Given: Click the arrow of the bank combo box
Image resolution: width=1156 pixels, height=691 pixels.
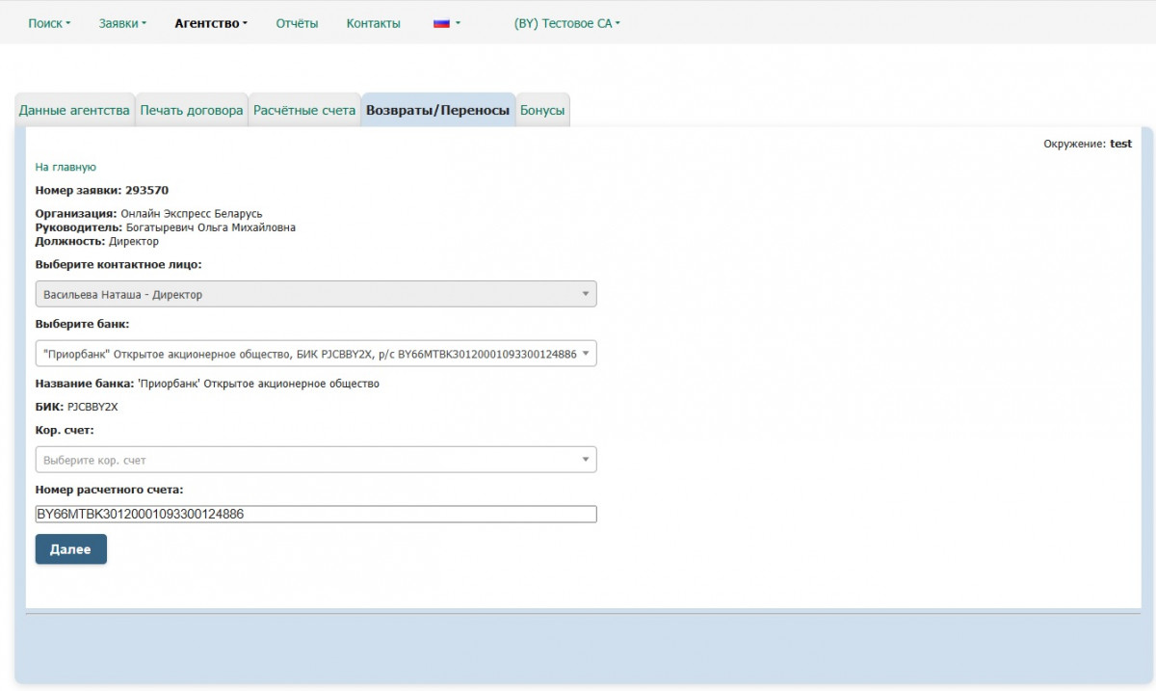Looking at the screenshot, I should [x=585, y=354].
